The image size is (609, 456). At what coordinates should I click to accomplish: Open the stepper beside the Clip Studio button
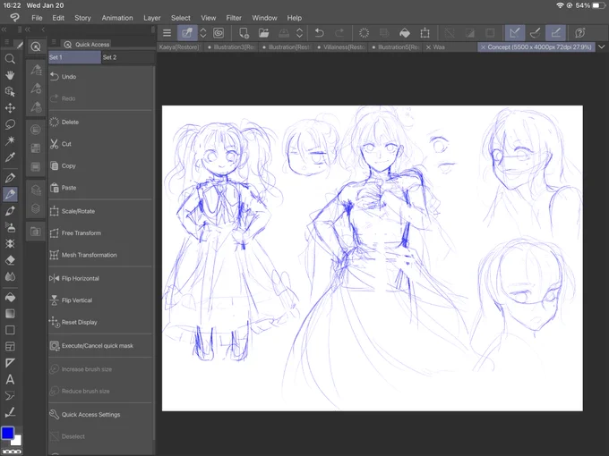[203, 33]
